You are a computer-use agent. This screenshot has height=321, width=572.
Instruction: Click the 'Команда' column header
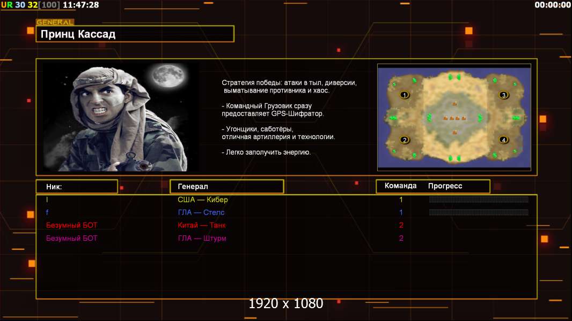[x=400, y=186]
